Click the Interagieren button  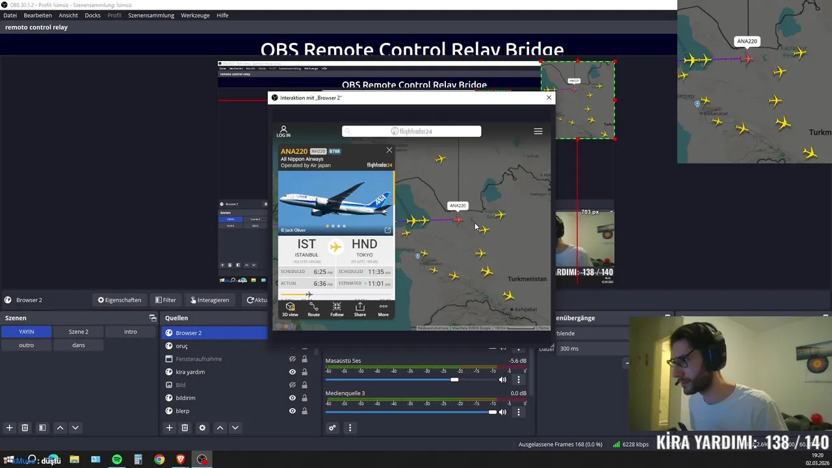tap(209, 300)
